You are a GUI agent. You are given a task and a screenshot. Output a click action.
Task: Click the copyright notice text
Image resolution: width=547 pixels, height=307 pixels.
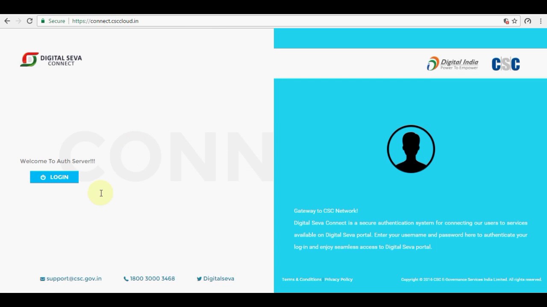tap(471, 280)
